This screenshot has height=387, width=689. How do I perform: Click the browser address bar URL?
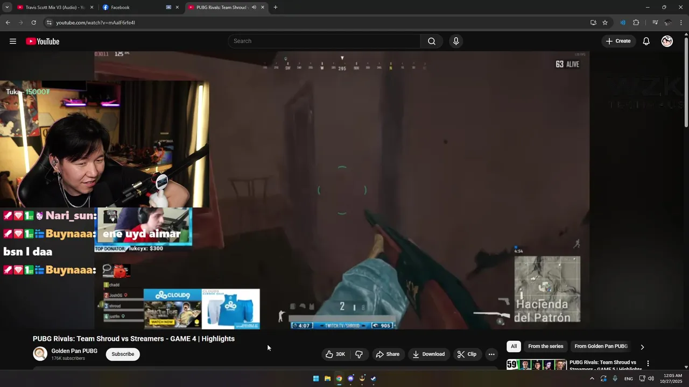tap(95, 23)
